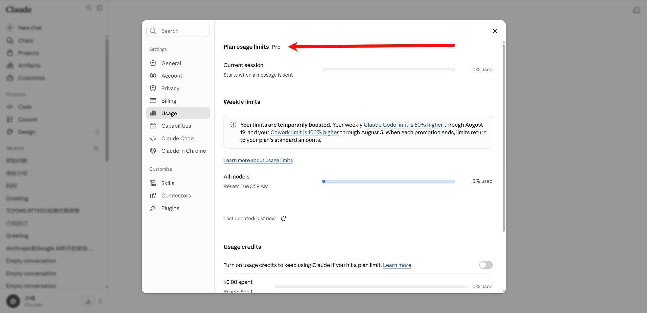647x313 pixels.
Task: Click the Claude logo in the sidebar
Action: (19, 9)
